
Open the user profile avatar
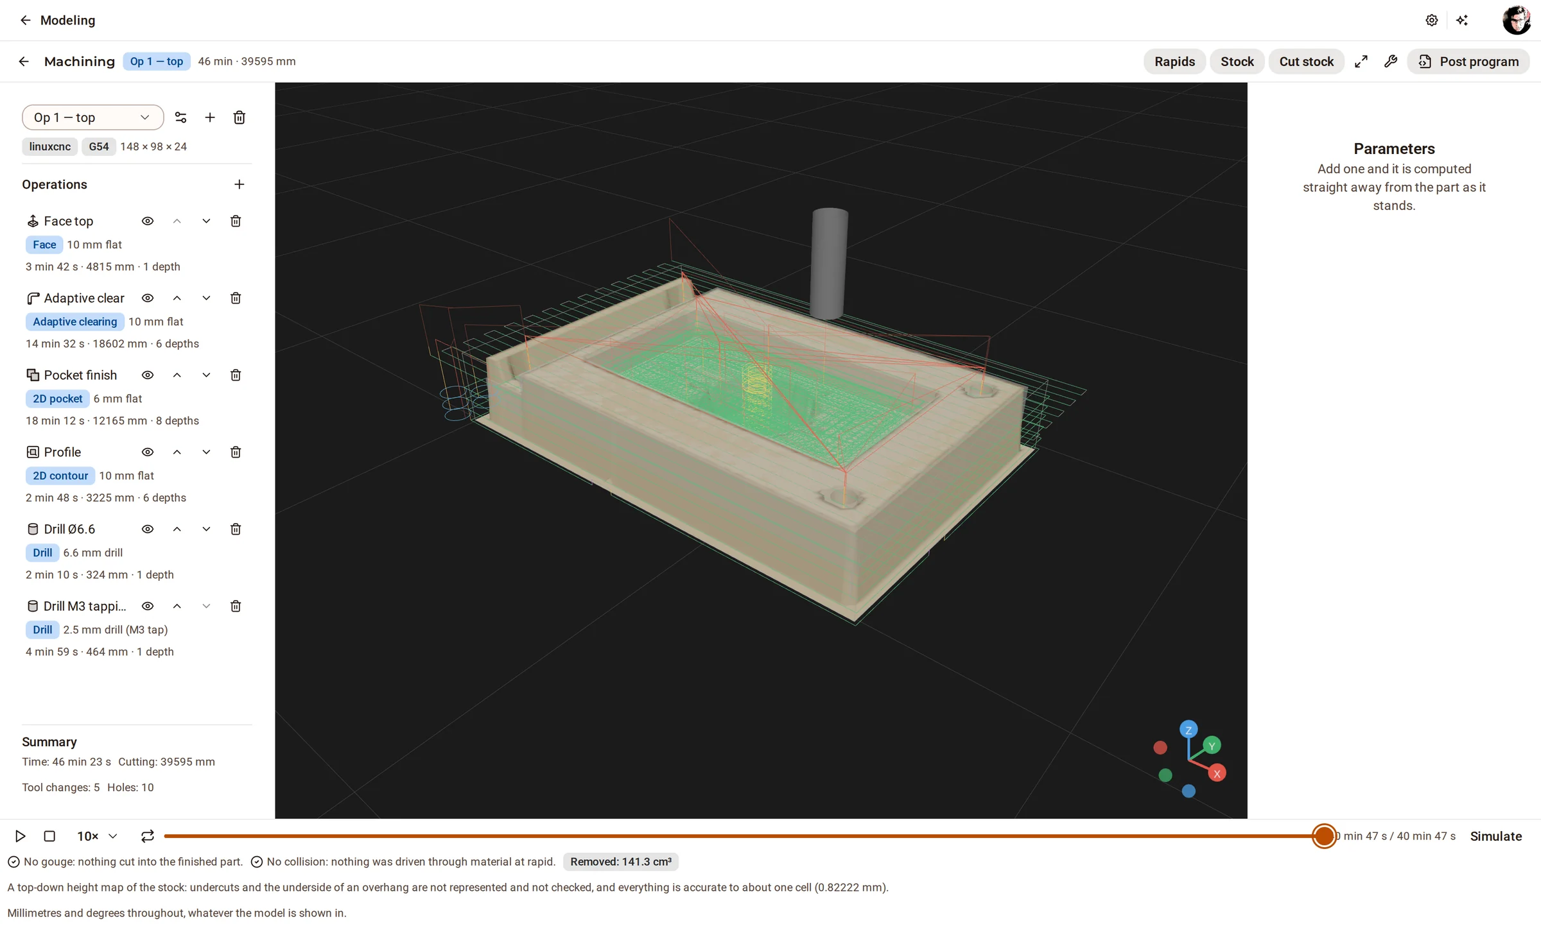coord(1516,20)
